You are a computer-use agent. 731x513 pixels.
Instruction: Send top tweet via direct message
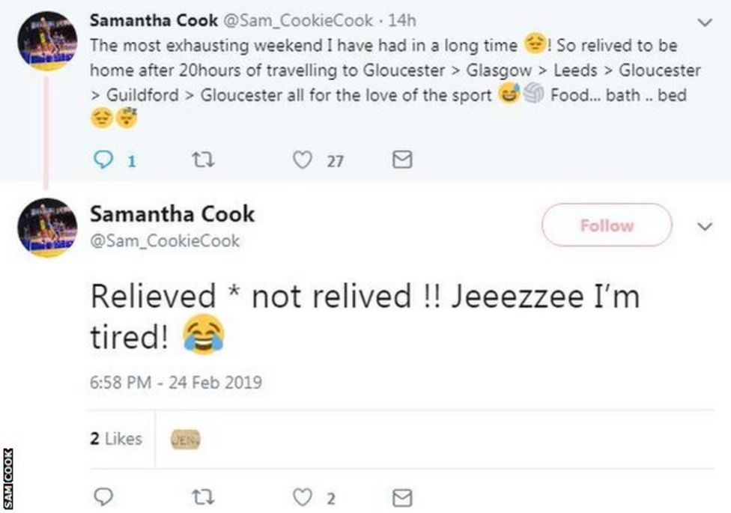(403, 159)
